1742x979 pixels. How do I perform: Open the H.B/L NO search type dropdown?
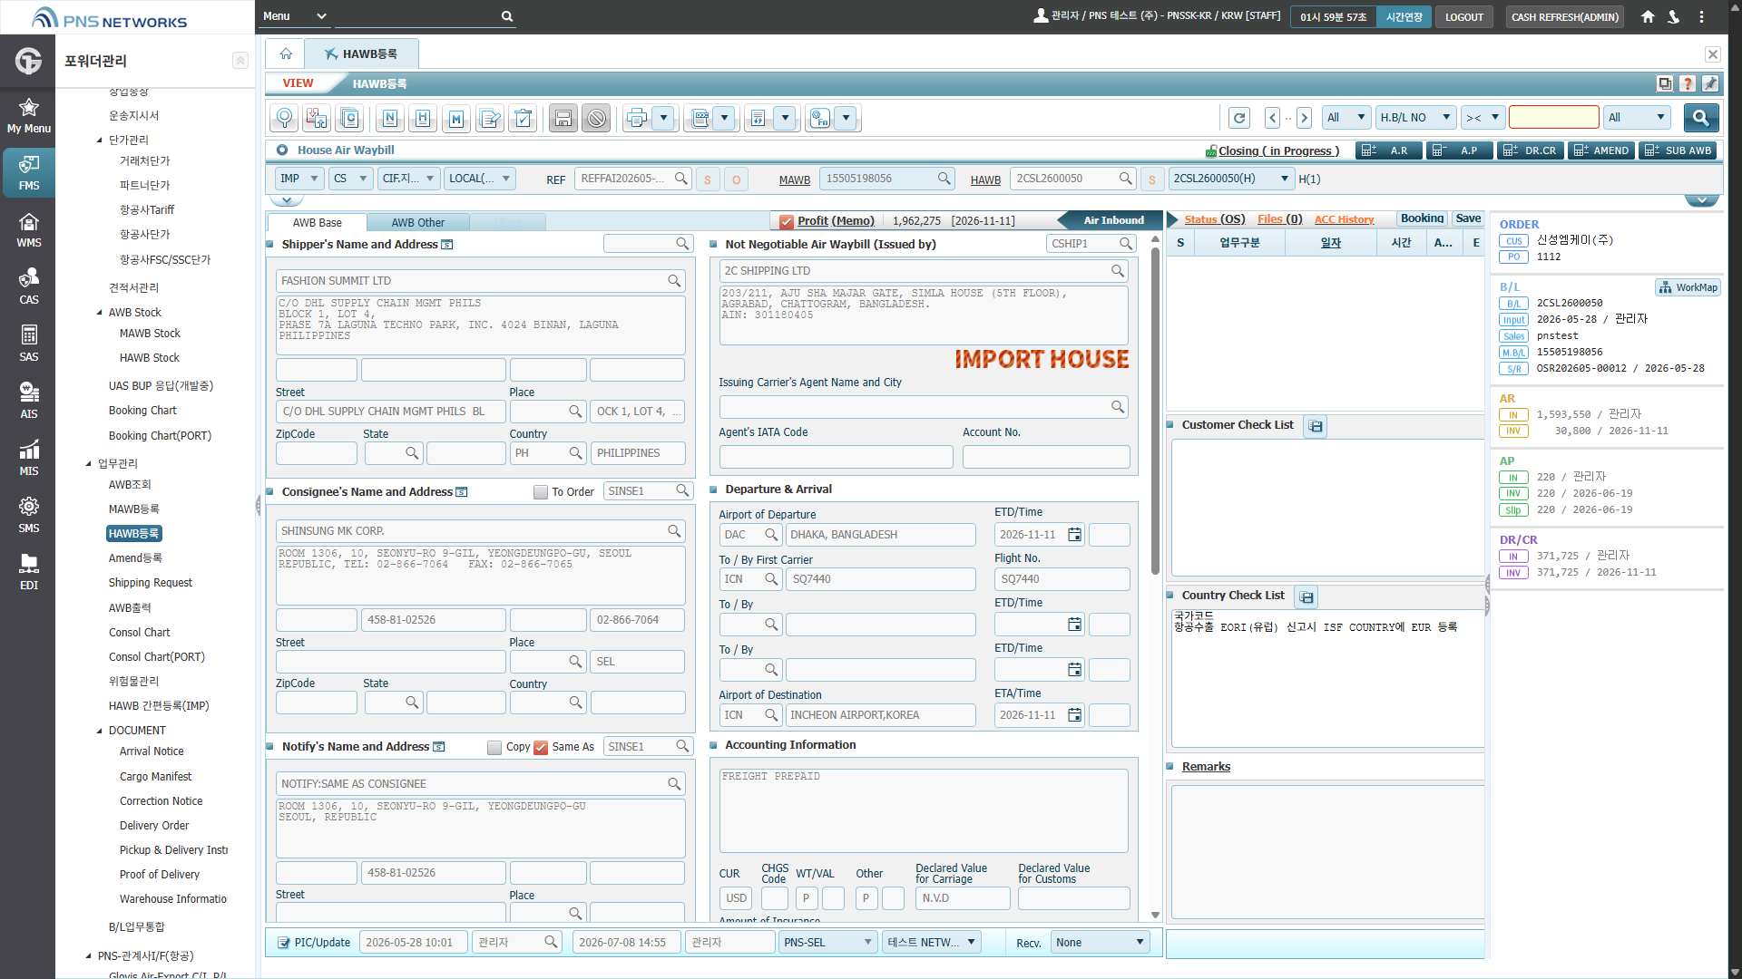pos(1415,117)
